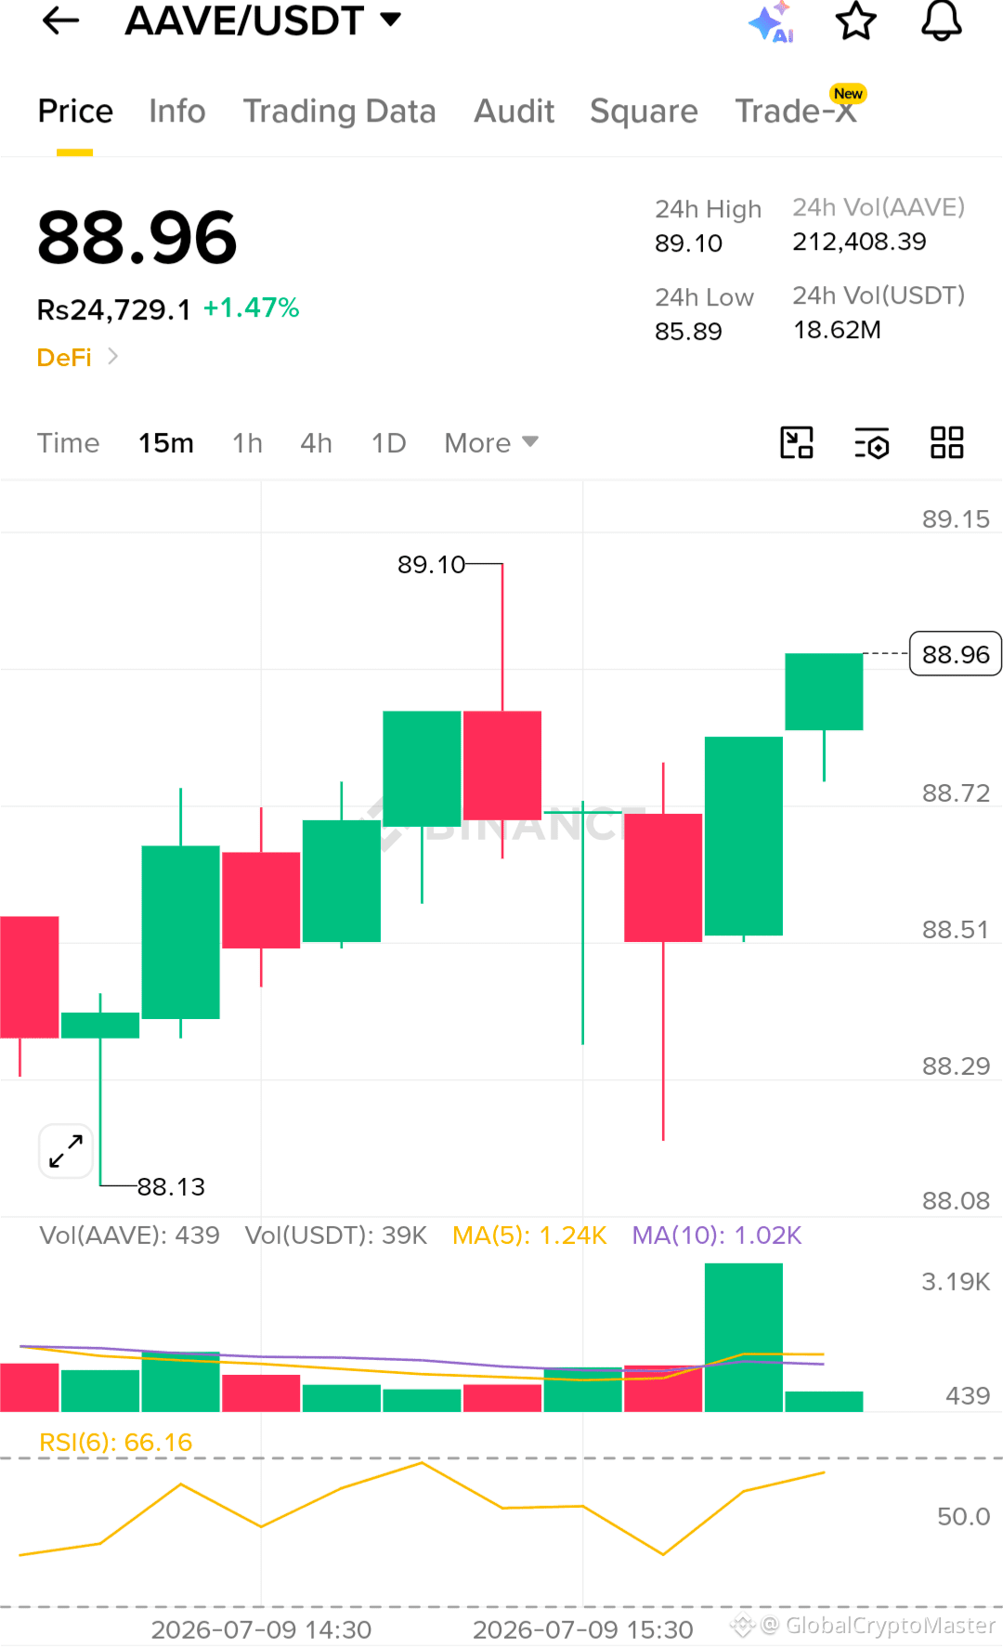Expand the More timeframes dropdown
The width and height of the screenshot is (1003, 1648).
491,443
